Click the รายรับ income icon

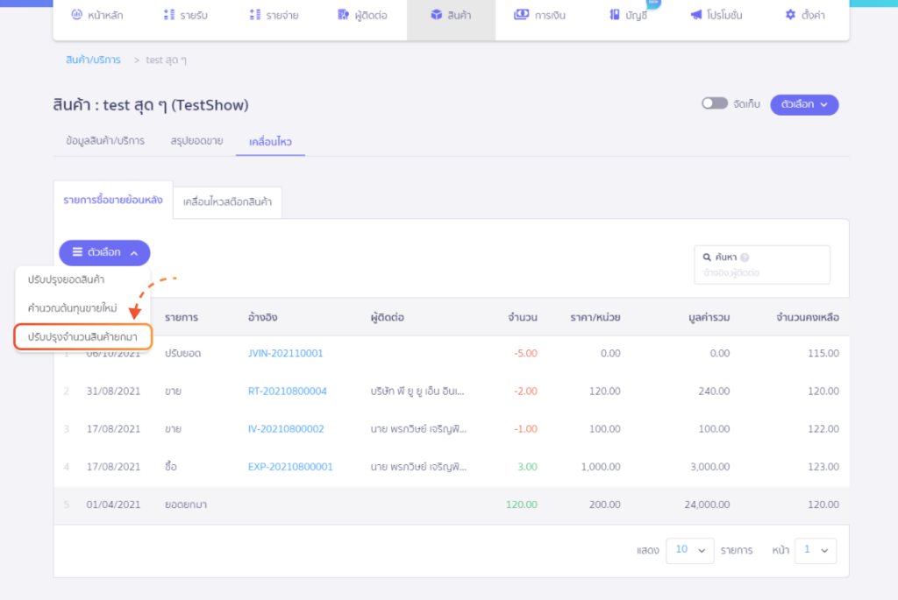tap(169, 15)
